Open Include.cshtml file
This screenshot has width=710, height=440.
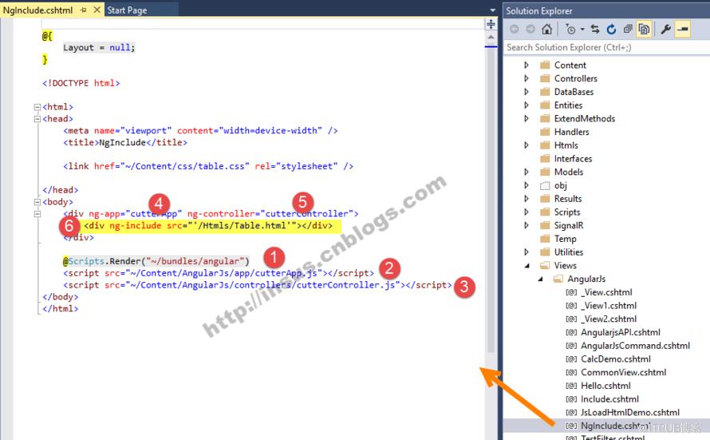[610, 399]
